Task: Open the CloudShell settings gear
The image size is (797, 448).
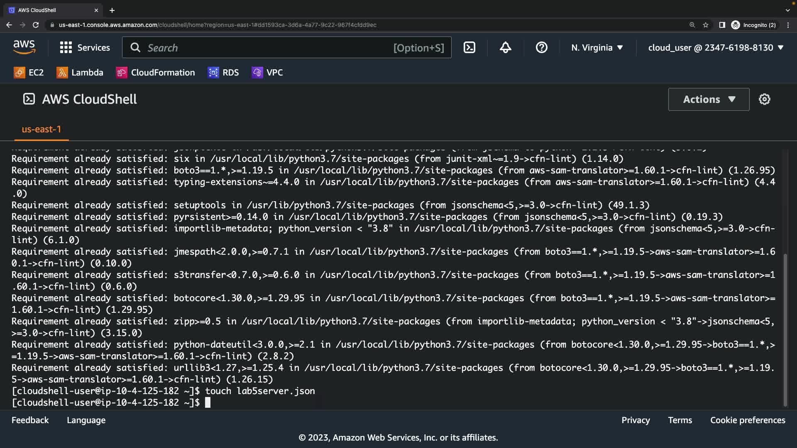Action: point(764,99)
